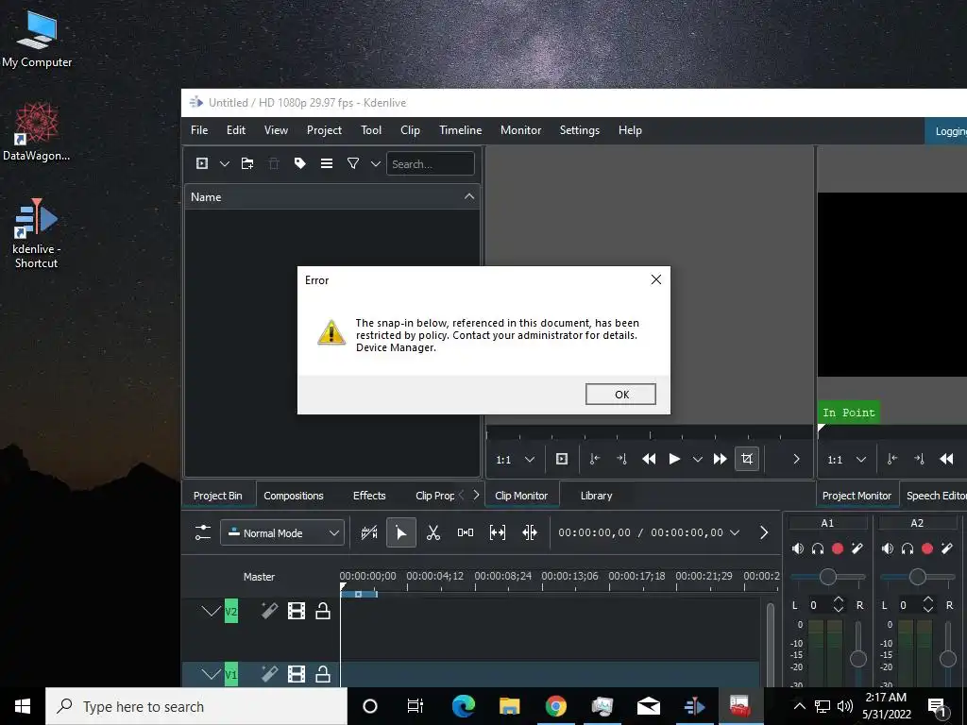Switch to the Compositions tab
The height and width of the screenshot is (725, 967).
pyautogui.click(x=294, y=496)
